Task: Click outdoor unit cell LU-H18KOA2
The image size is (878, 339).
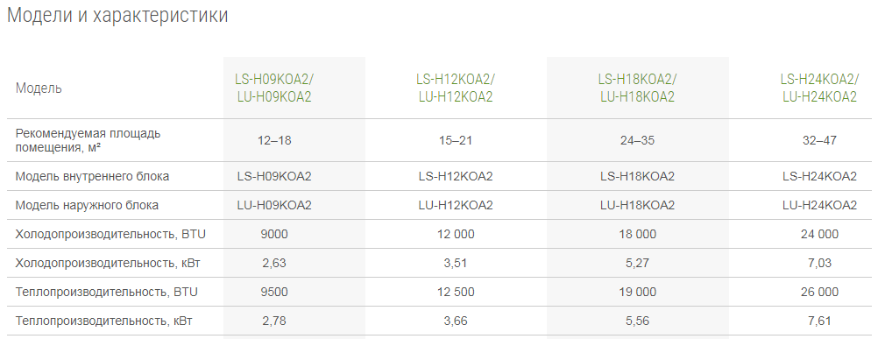Action: click(x=637, y=205)
